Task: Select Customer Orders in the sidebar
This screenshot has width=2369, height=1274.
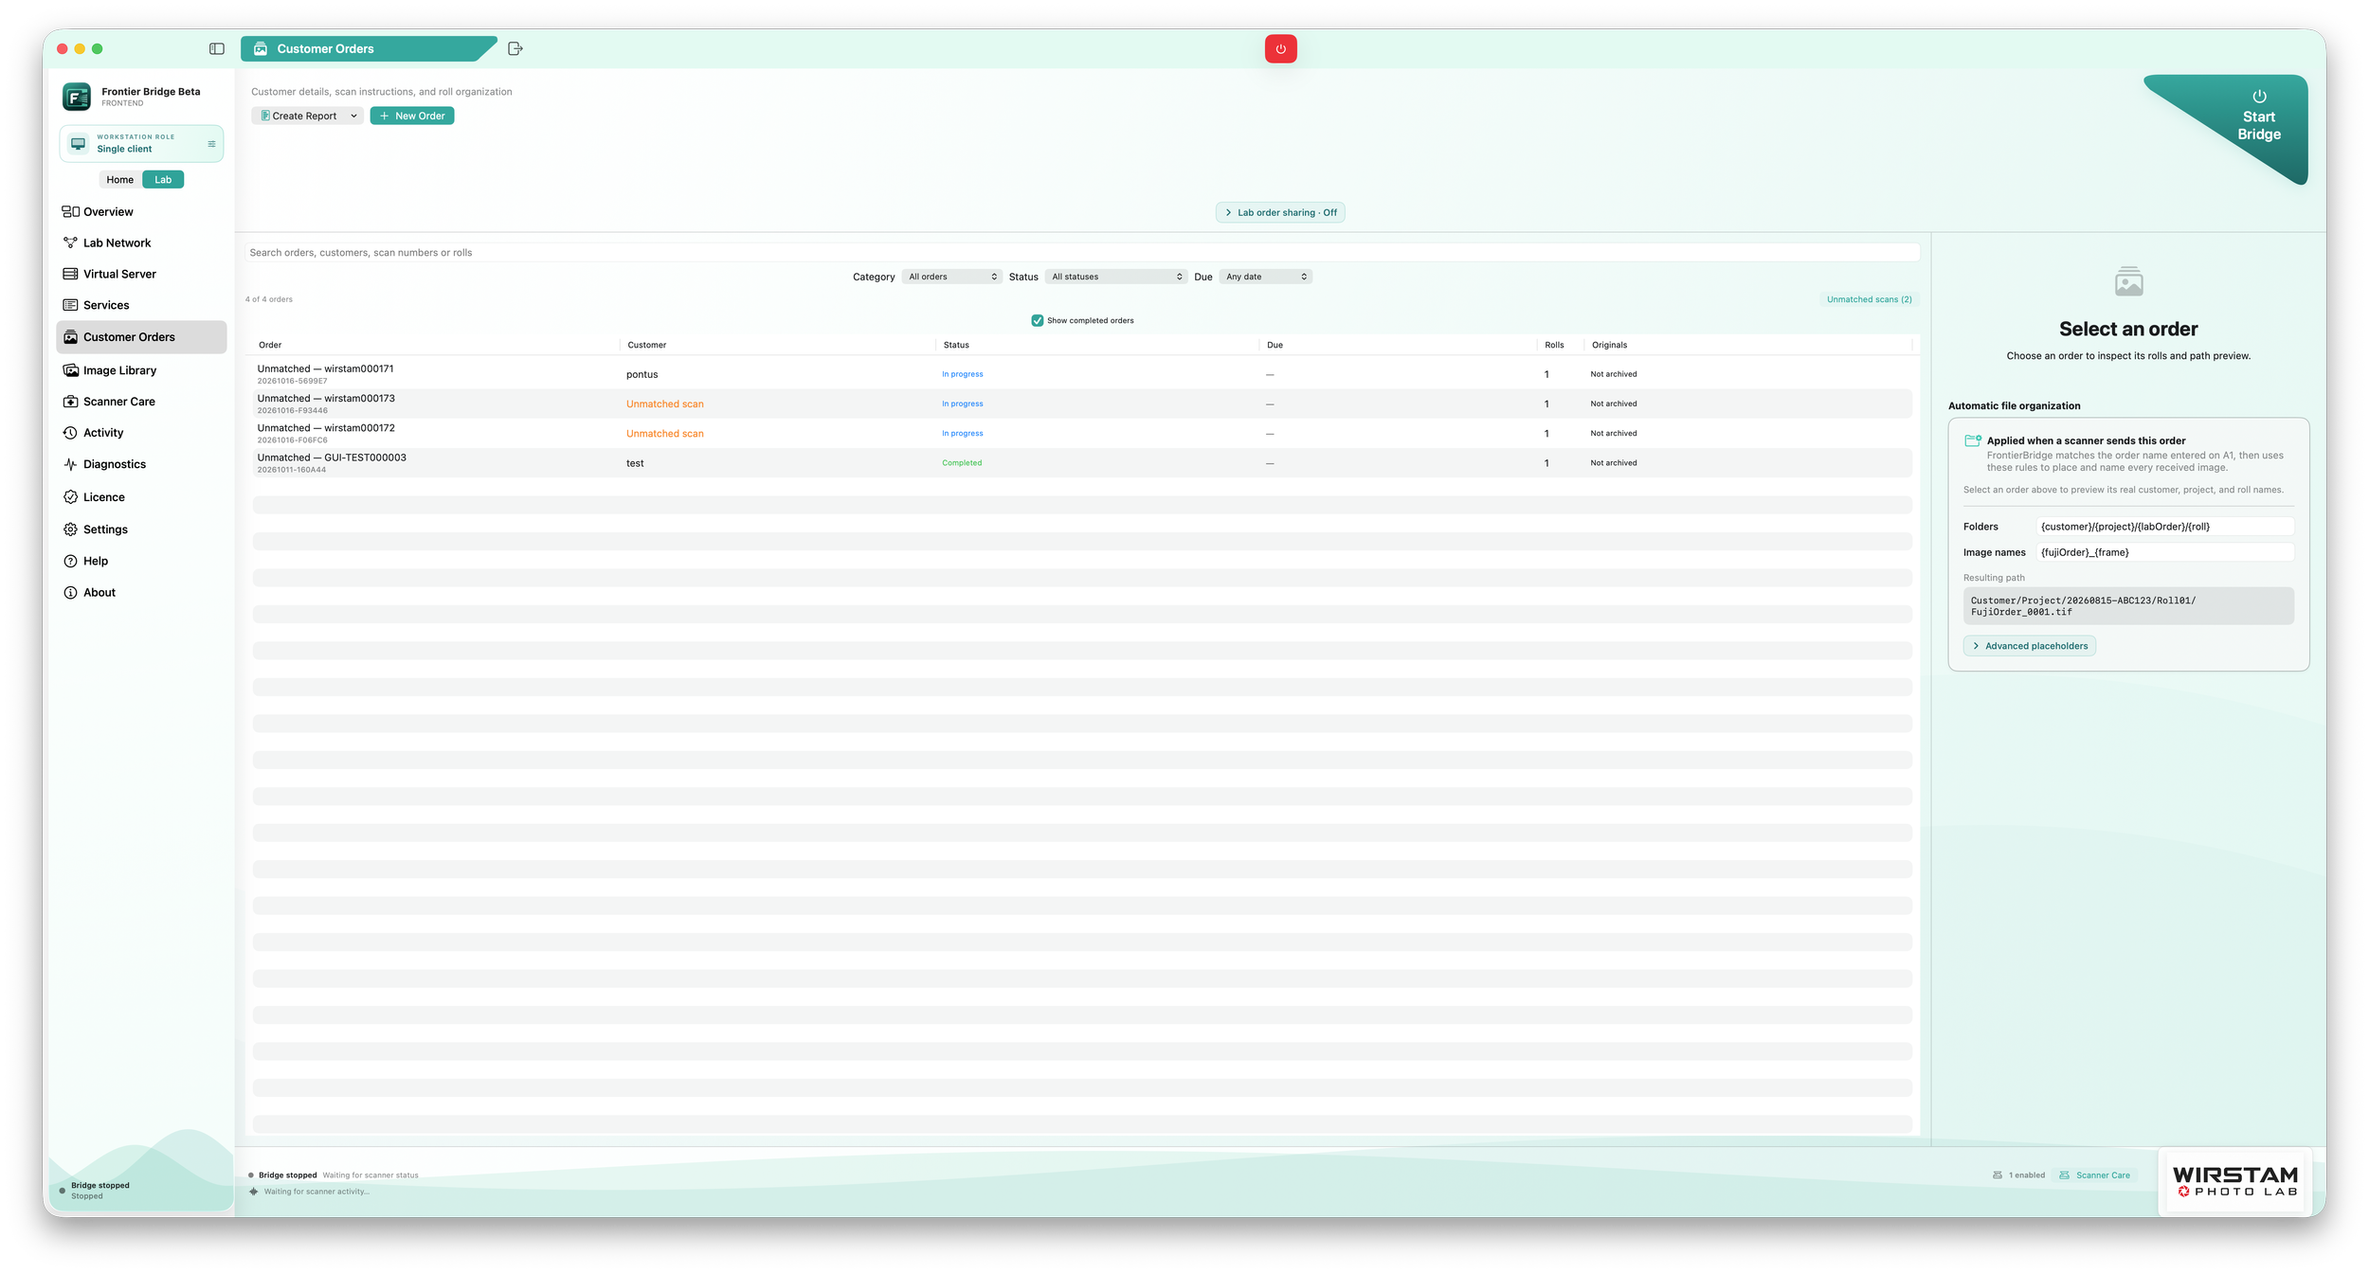Action: (x=141, y=337)
